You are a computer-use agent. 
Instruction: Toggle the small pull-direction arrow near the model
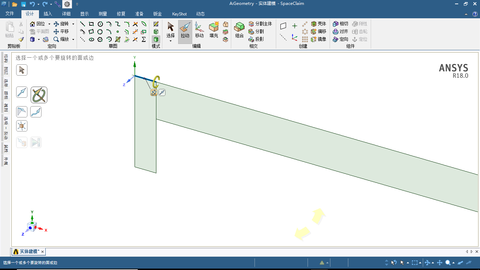(x=162, y=92)
